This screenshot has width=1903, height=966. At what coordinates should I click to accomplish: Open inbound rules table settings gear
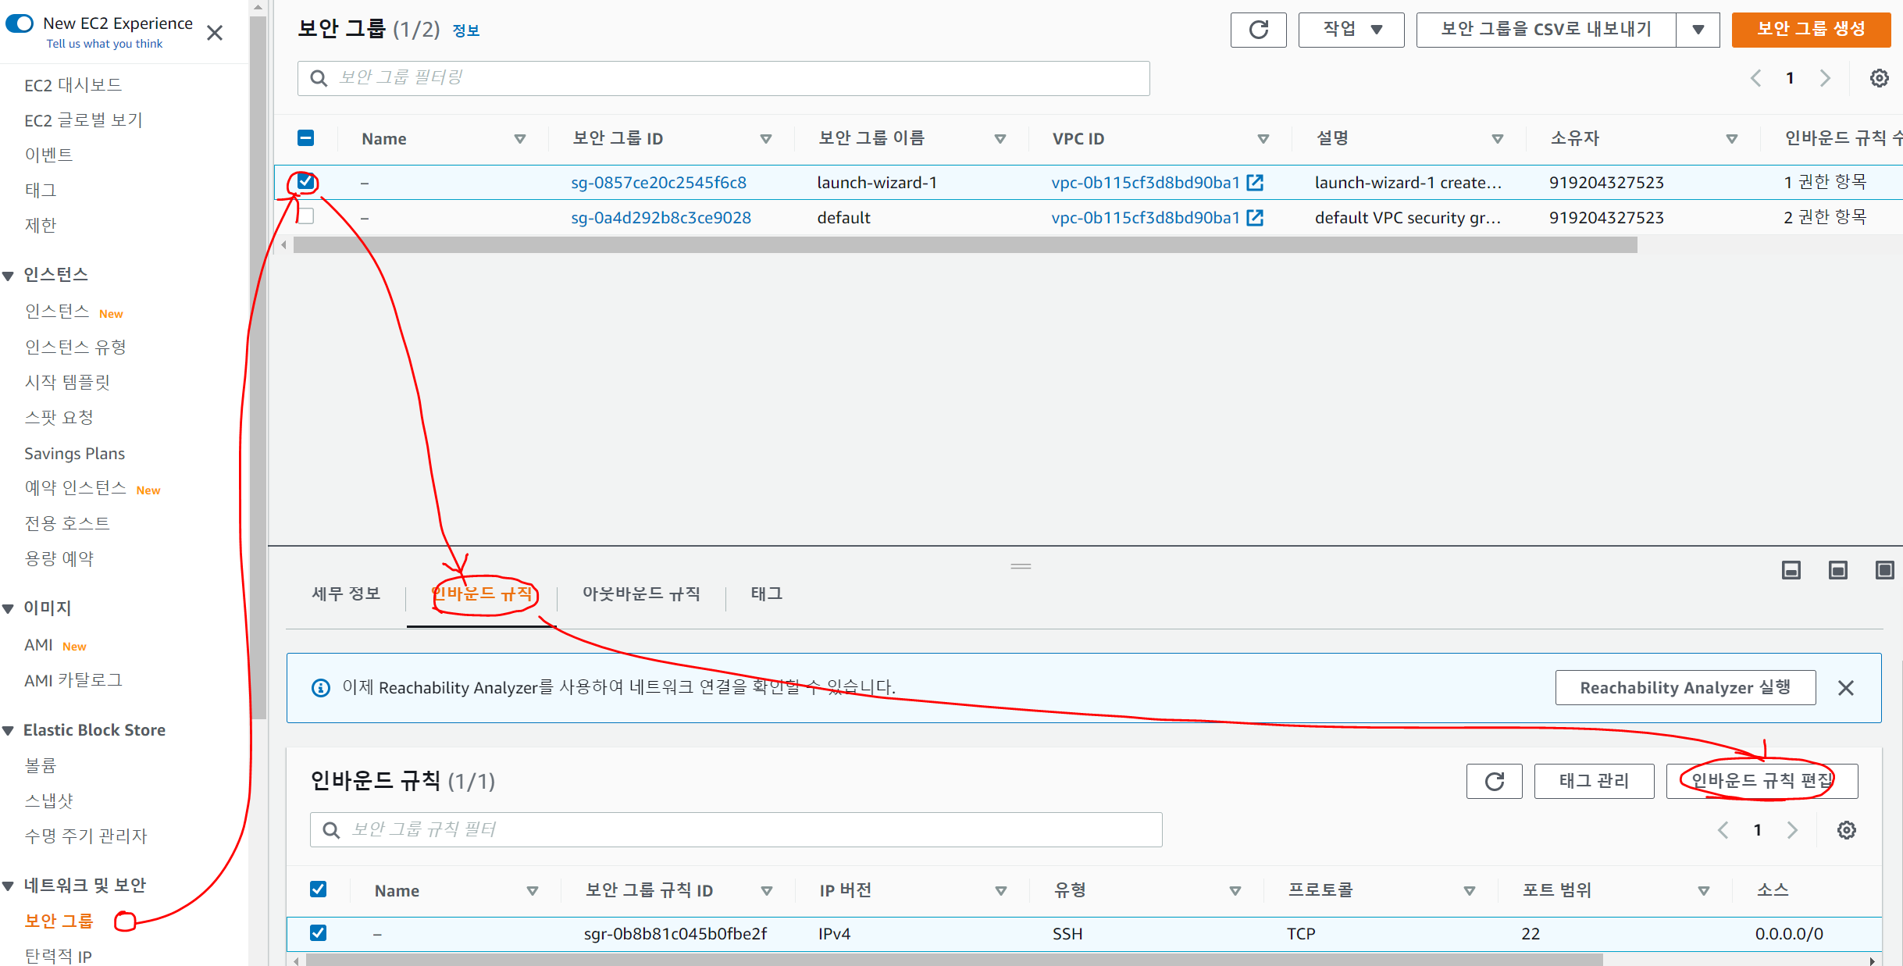click(1846, 830)
